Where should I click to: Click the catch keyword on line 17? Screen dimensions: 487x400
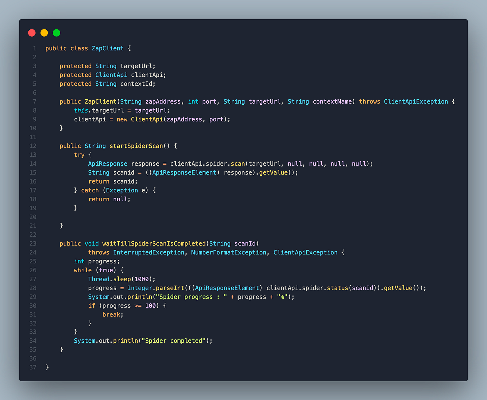90,190
